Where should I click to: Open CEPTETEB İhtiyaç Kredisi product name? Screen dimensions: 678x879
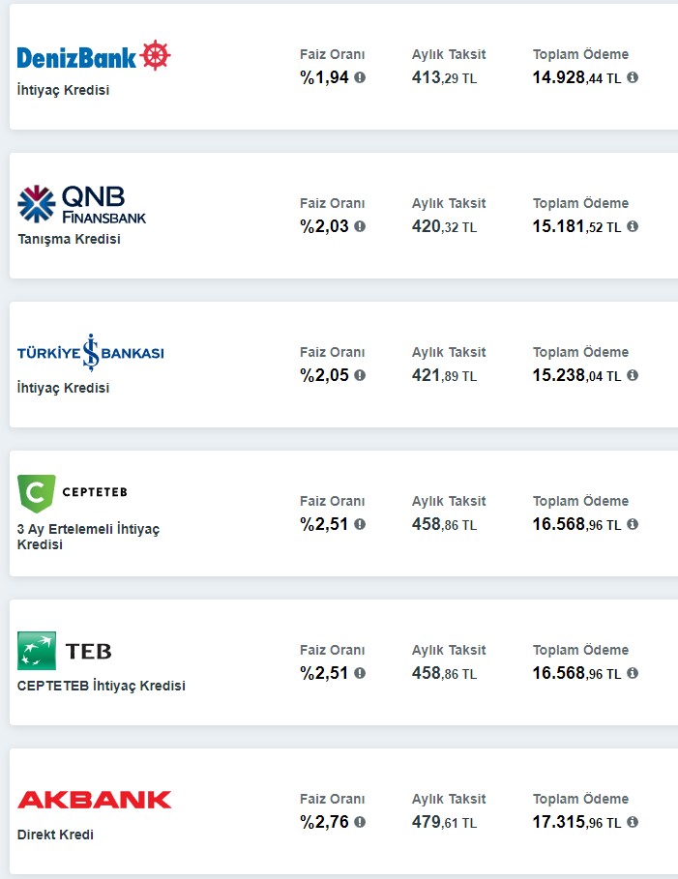(101, 686)
